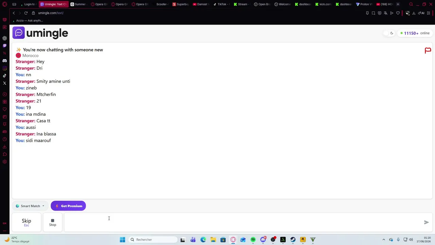Viewport: 435px width, 245px height.
Task: Open the pinboard pin icon
Action: click(367, 13)
